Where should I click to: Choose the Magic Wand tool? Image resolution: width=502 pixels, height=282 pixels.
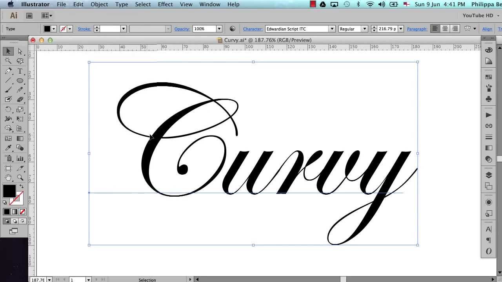coord(8,61)
